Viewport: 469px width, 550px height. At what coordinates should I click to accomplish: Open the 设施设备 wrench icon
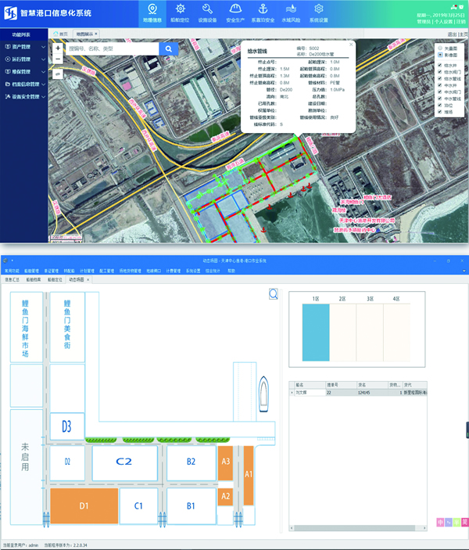(x=207, y=9)
